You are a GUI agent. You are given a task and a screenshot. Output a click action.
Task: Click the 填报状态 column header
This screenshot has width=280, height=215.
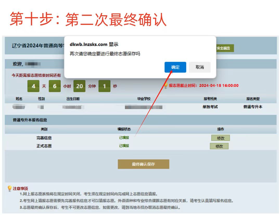click(124, 129)
